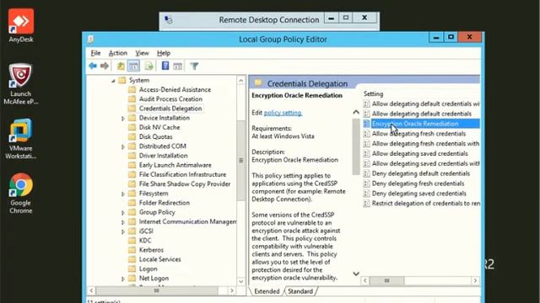This screenshot has width=540, height=303.
Task: Select Locale Services folder
Action: pyautogui.click(x=159, y=259)
